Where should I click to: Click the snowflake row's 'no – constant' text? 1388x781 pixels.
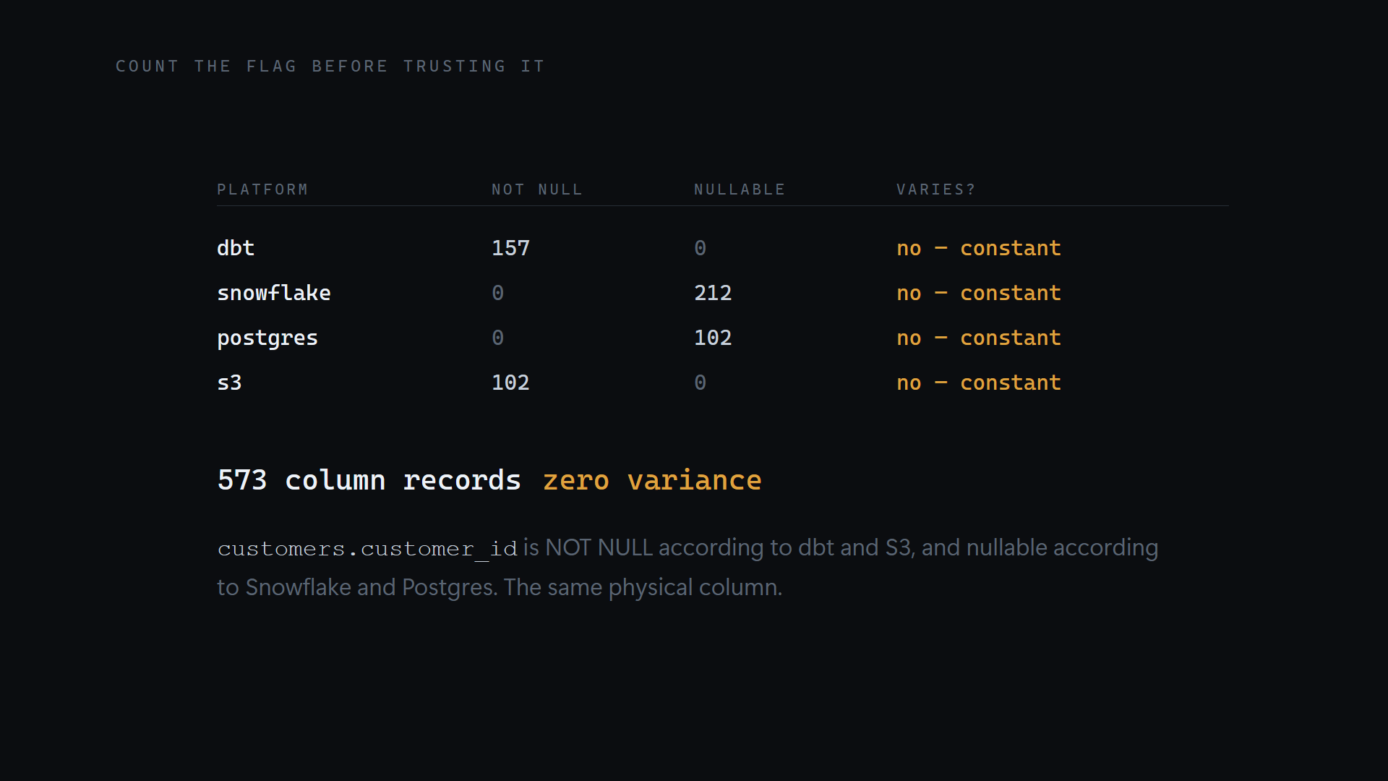(979, 293)
